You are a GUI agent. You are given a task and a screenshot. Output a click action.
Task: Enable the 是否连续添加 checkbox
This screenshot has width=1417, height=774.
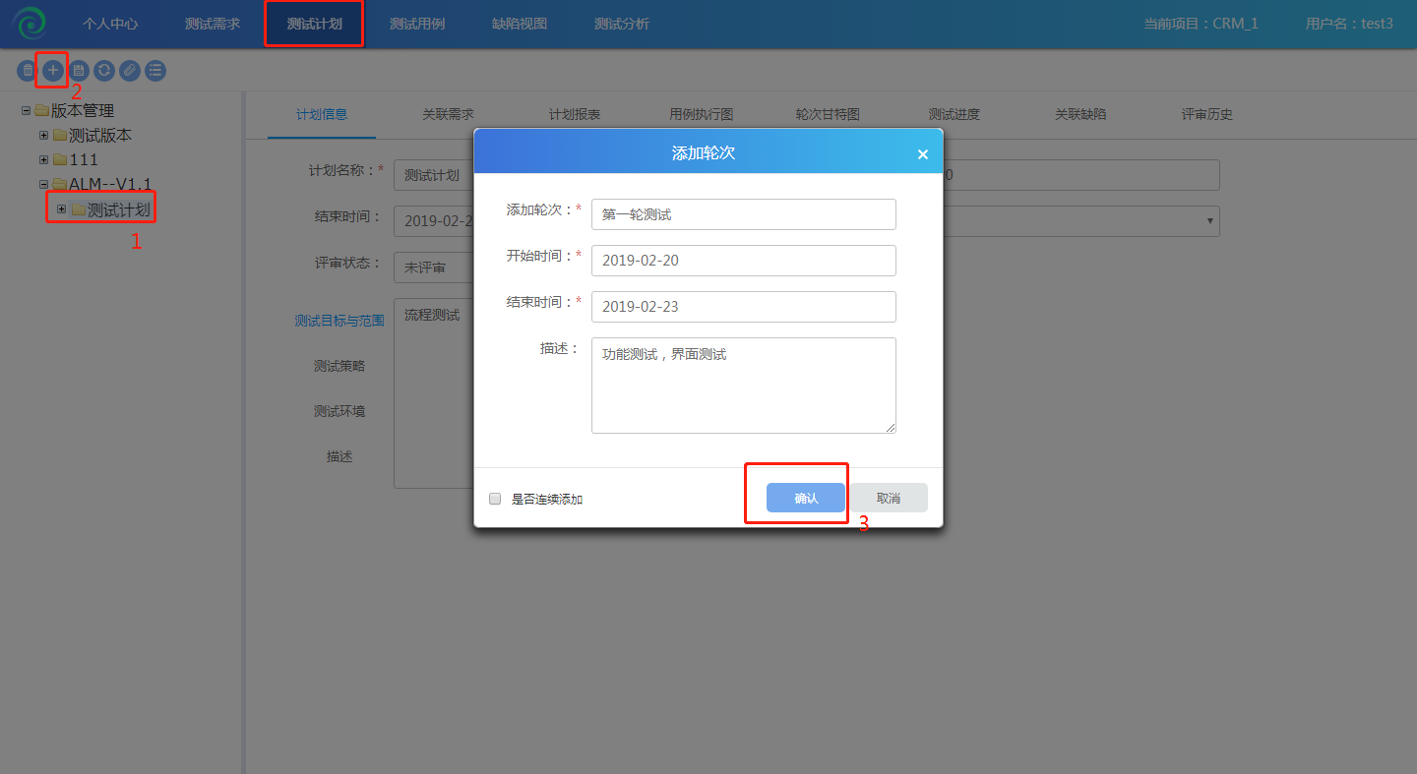tap(495, 499)
